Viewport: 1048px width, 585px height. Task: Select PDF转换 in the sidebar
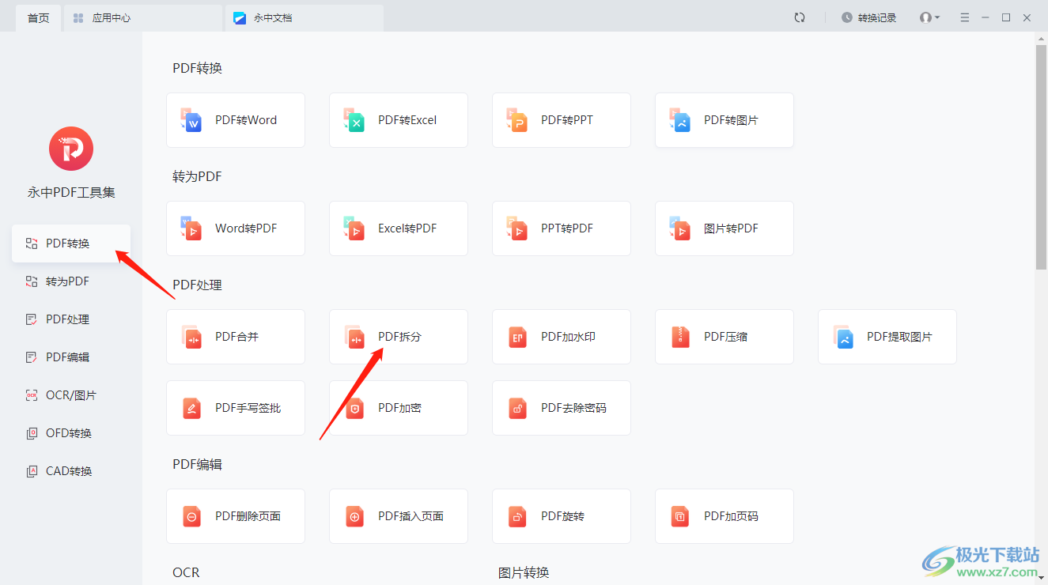click(71, 243)
